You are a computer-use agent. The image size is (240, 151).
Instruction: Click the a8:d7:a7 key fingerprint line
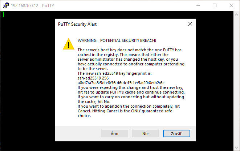[121, 83]
